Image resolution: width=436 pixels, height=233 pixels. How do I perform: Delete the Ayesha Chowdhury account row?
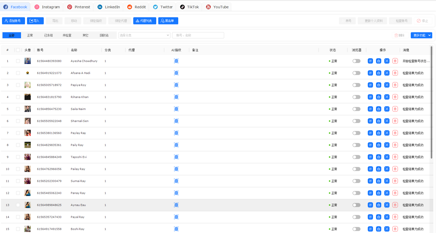(395, 61)
